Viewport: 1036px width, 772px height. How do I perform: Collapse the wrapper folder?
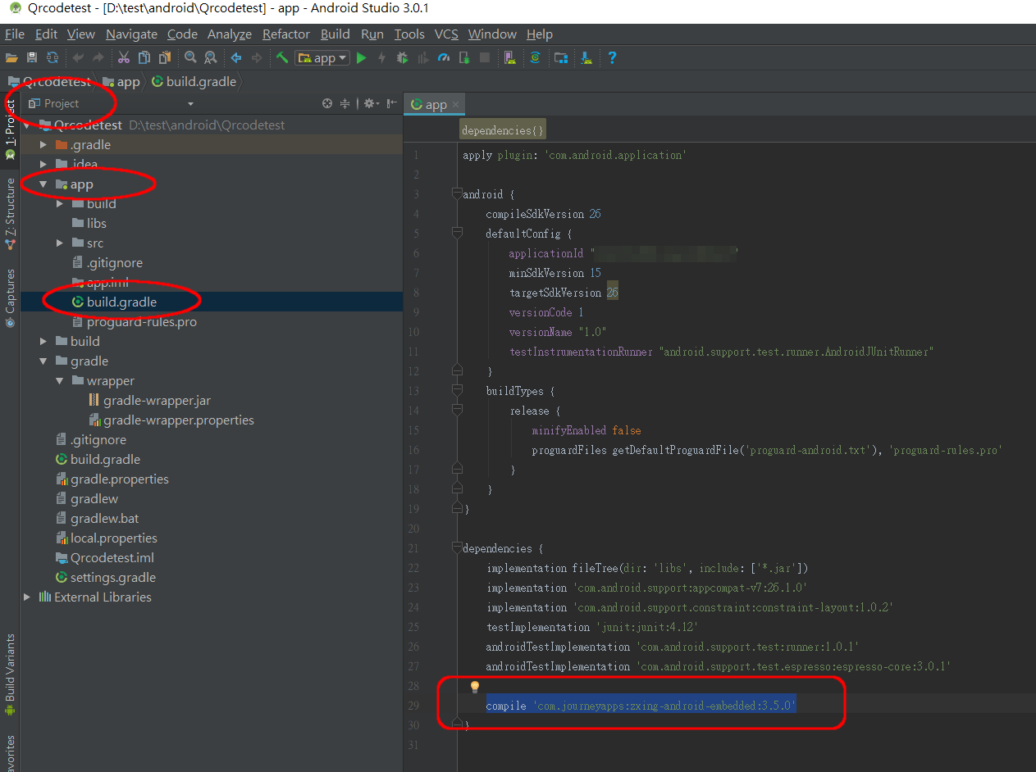click(x=59, y=381)
